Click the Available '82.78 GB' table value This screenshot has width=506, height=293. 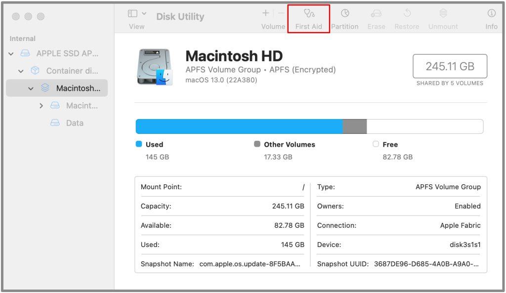coord(289,226)
